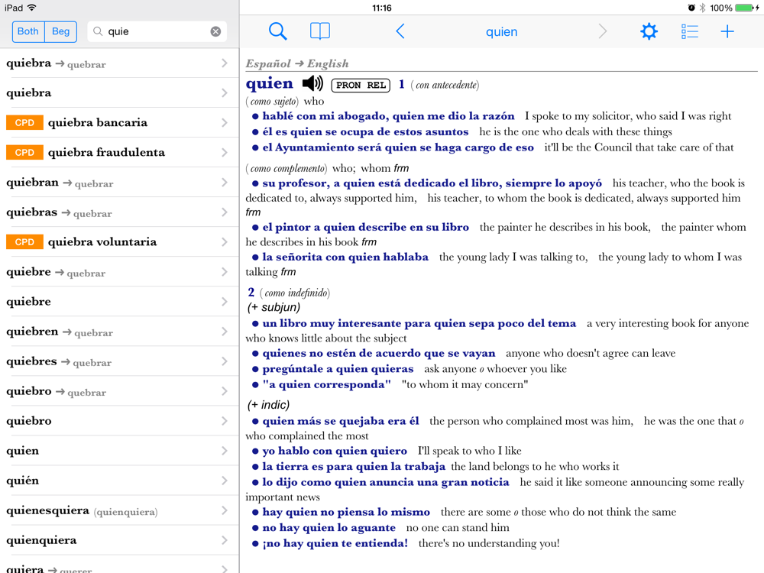Open the CPD quiebra voluntaria entry

(119, 242)
